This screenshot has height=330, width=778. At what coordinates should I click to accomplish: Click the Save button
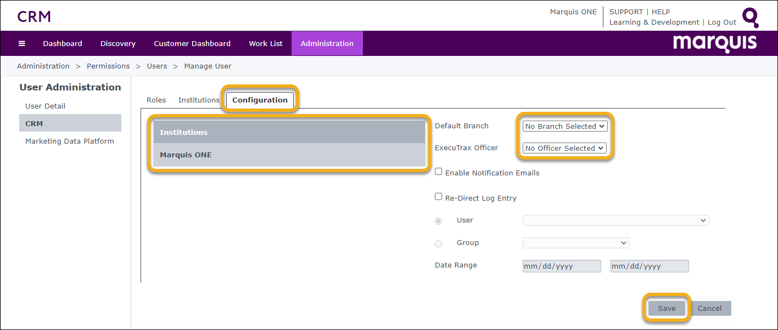pos(667,308)
